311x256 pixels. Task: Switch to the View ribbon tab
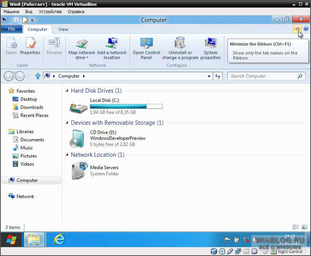tap(63, 29)
